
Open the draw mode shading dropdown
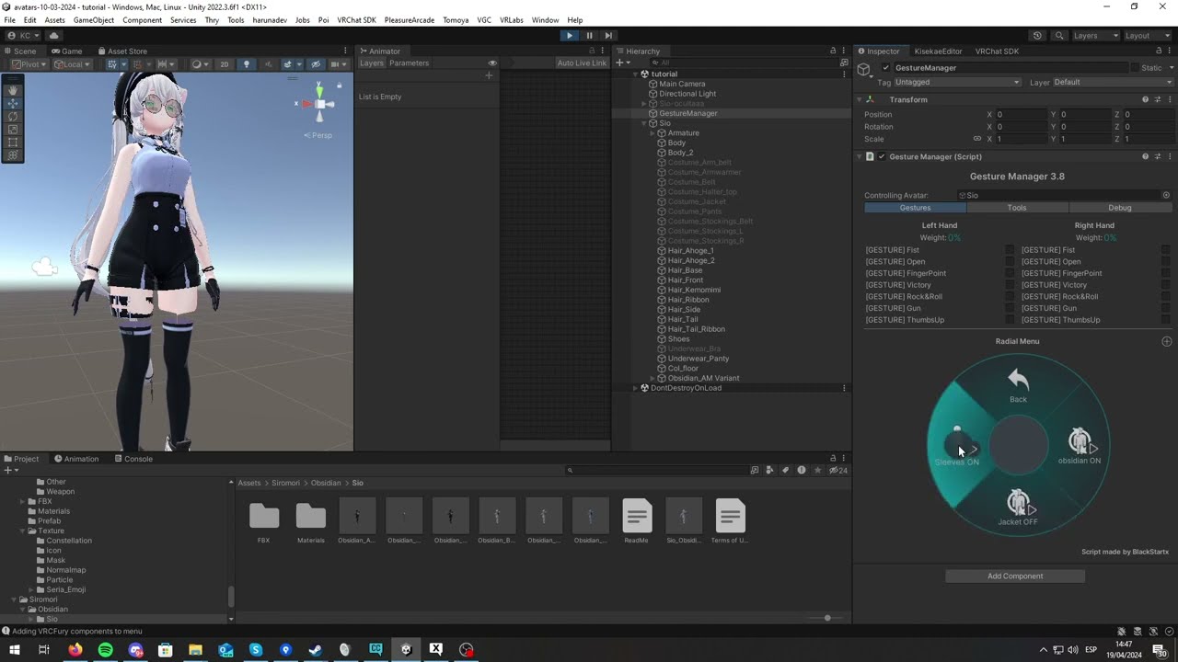[x=199, y=64]
